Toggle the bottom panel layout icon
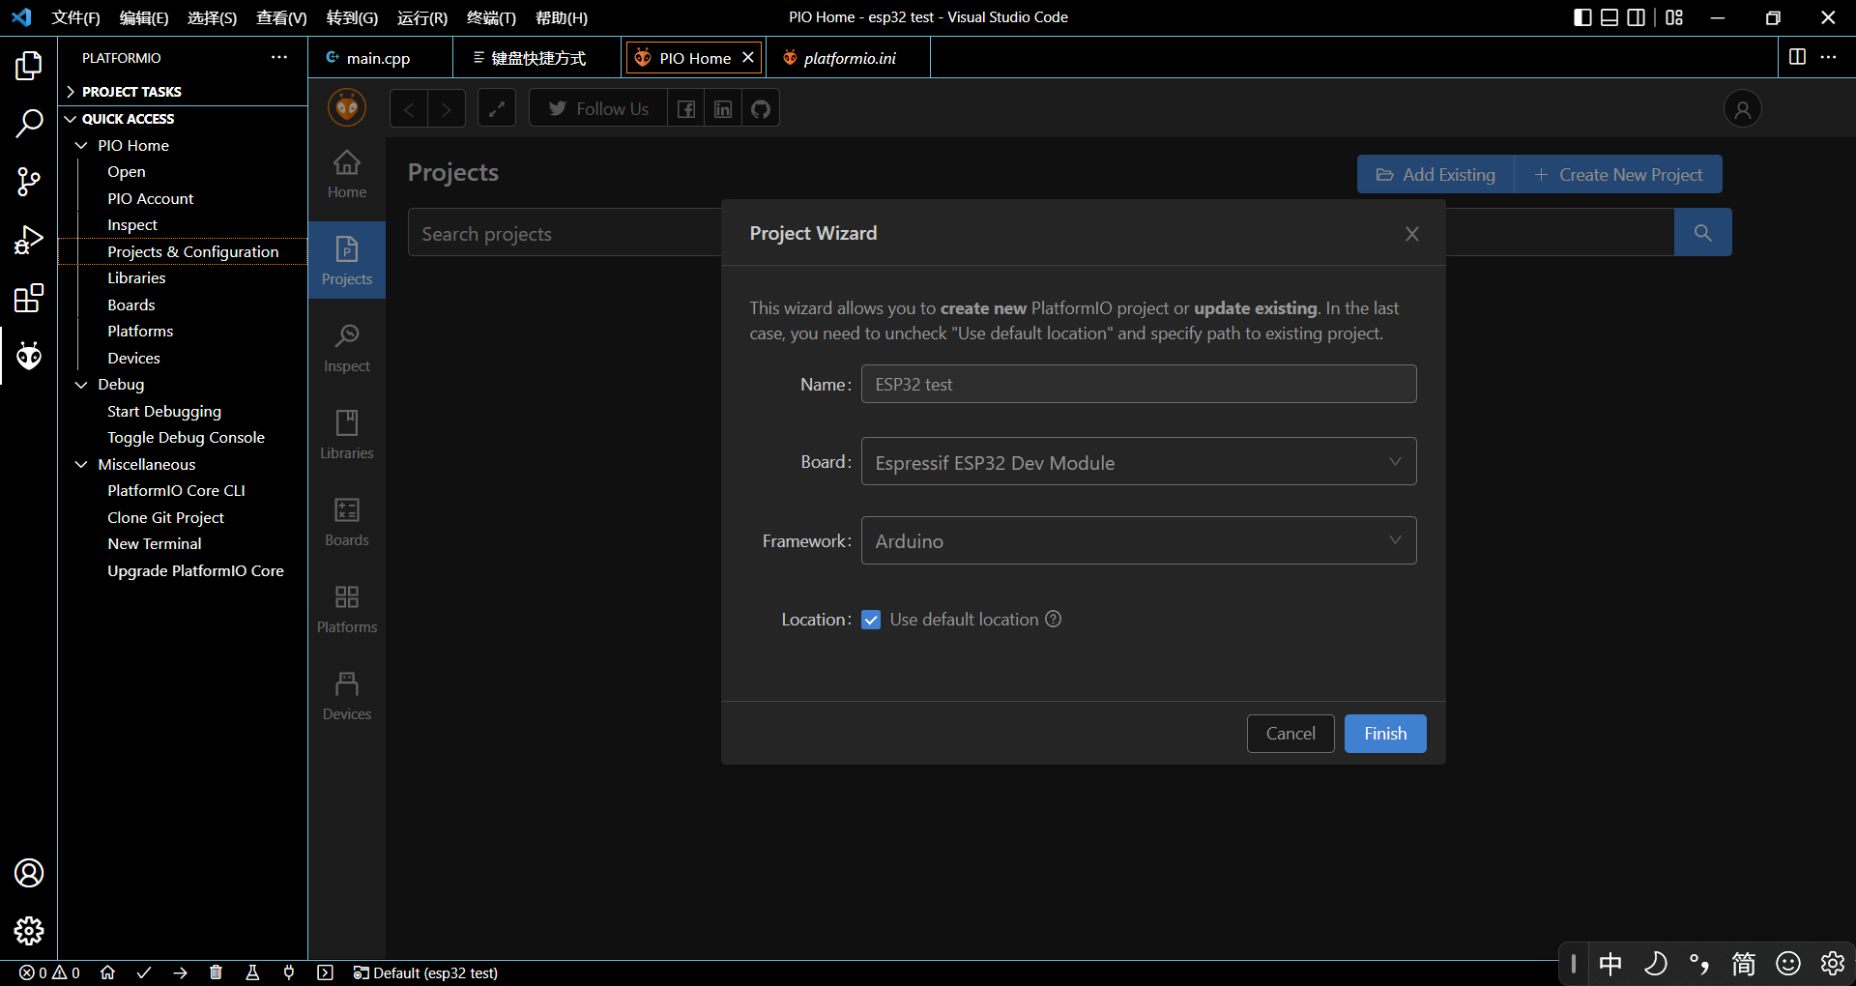This screenshot has width=1856, height=986. pos(1609,17)
